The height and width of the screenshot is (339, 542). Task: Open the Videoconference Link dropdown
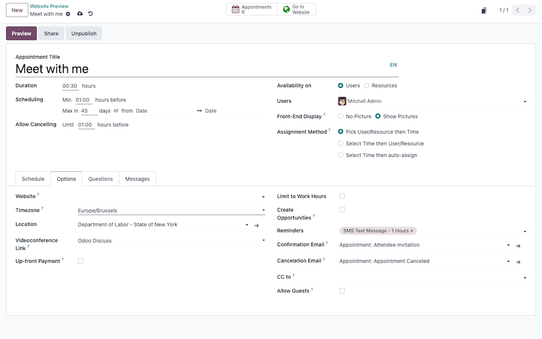(x=263, y=241)
